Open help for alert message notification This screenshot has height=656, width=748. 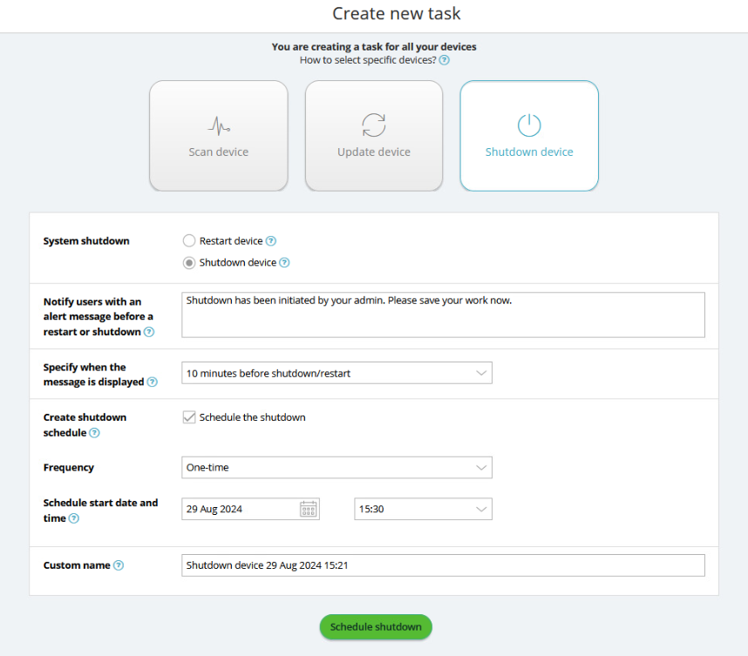coord(149,332)
